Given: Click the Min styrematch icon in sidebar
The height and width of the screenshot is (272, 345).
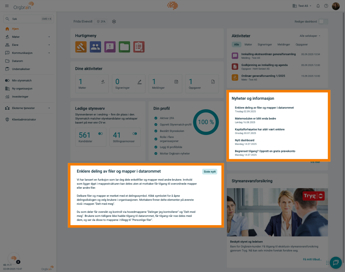Looking at the screenshot, I should click(7, 81).
